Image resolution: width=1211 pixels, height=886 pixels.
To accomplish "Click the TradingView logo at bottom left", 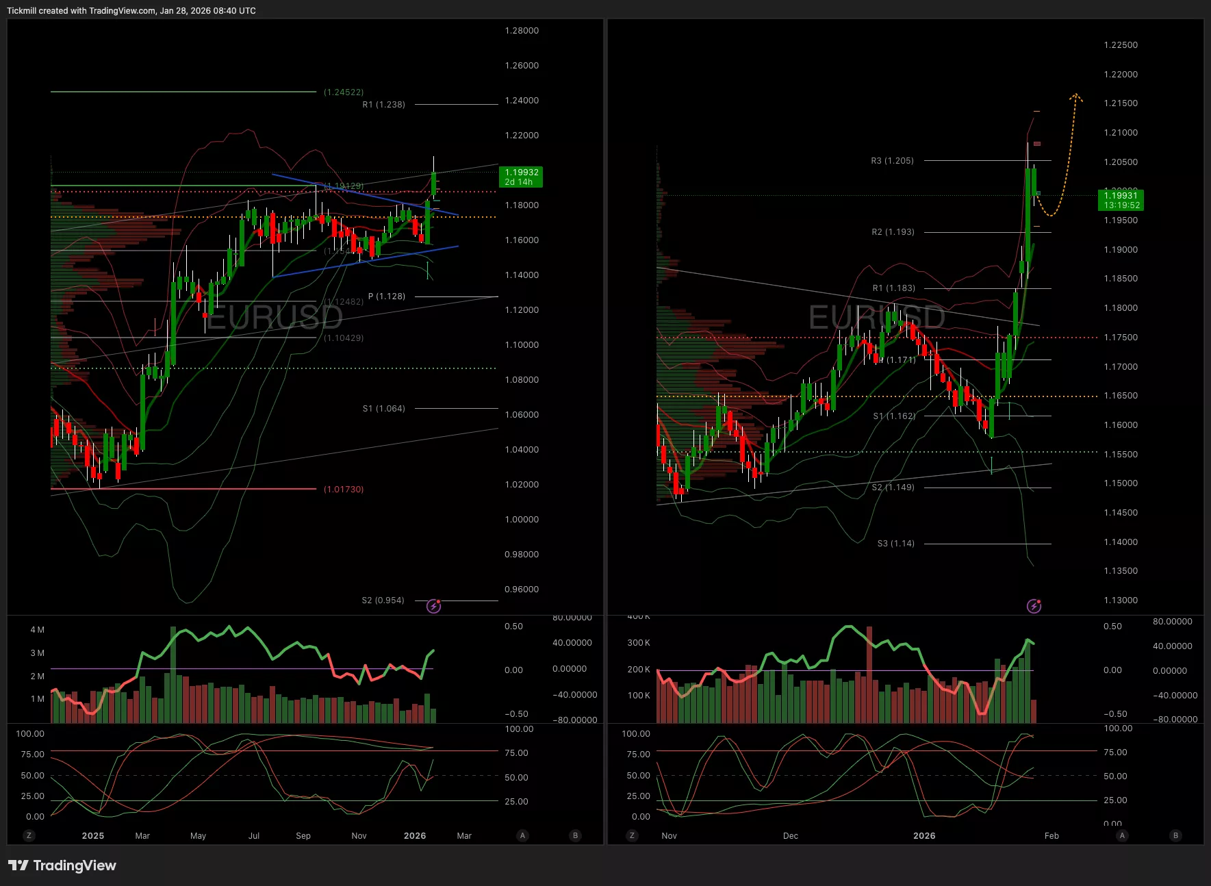I will tap(62, 865).
